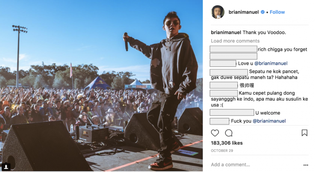The height and width of the screenshot is (172, 315).
Task: Click the blue verified badge
Action: [263, 12]
